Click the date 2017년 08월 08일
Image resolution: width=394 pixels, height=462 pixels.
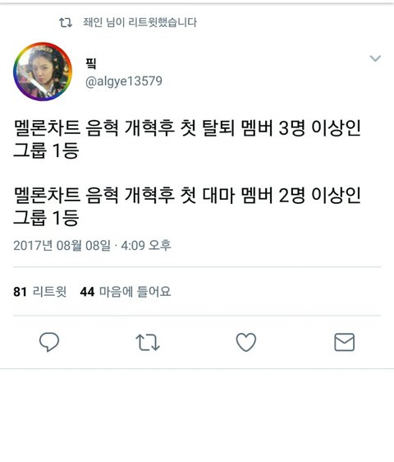pyautogui.click(x=62, y=245)
